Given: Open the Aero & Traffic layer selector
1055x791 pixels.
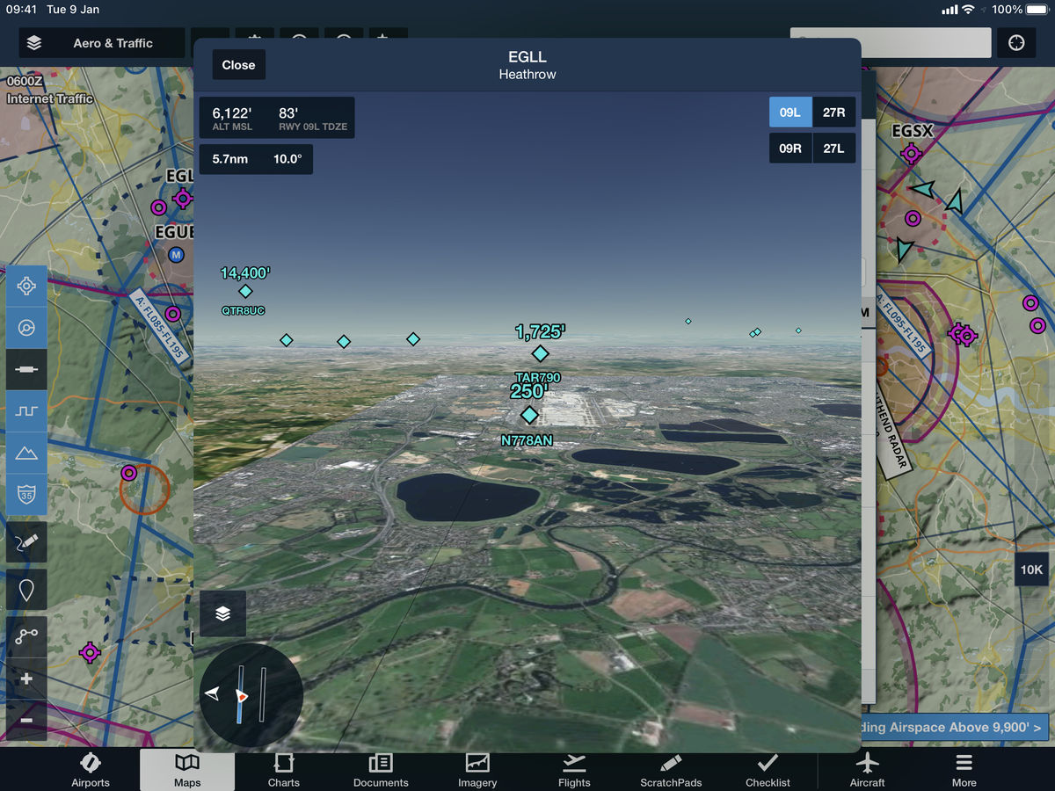Looking at the screenshot, I should click(x=102, y=43).
